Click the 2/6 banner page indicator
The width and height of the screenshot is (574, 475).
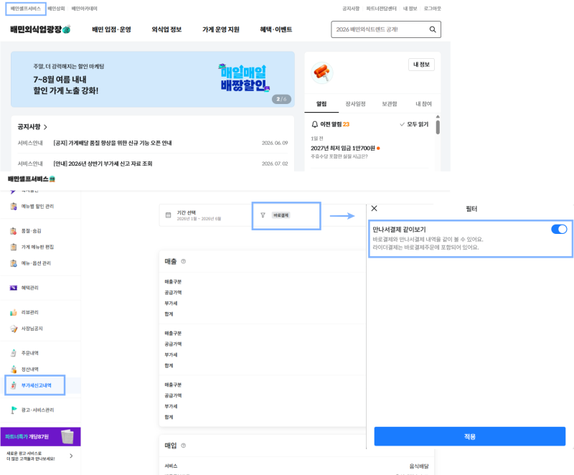click(x=281, y=99)
